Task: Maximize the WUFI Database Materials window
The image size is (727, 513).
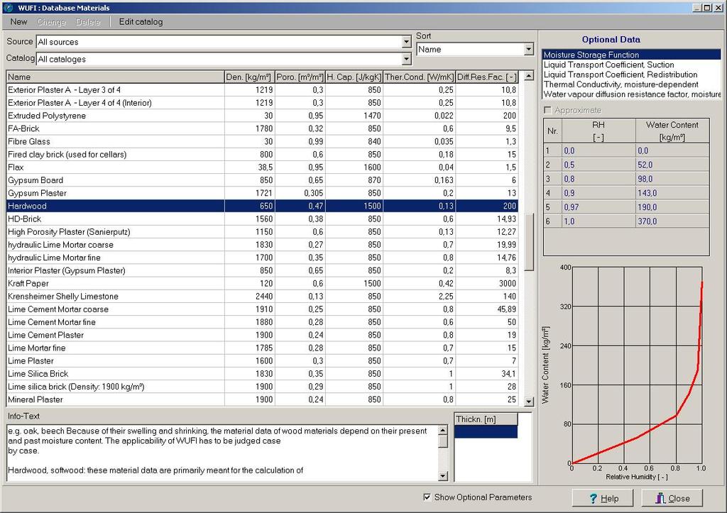Action: click(706, 7)
